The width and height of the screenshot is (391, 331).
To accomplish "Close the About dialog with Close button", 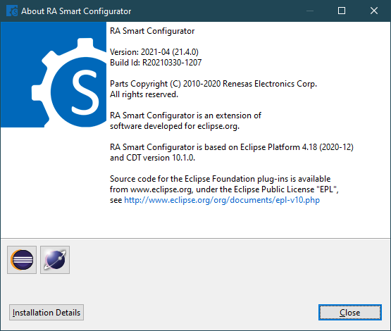I will point(350,312).
